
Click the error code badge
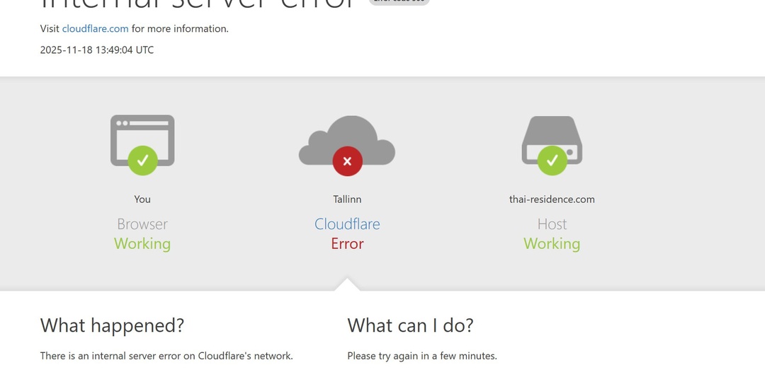click(x=399, y=2)
